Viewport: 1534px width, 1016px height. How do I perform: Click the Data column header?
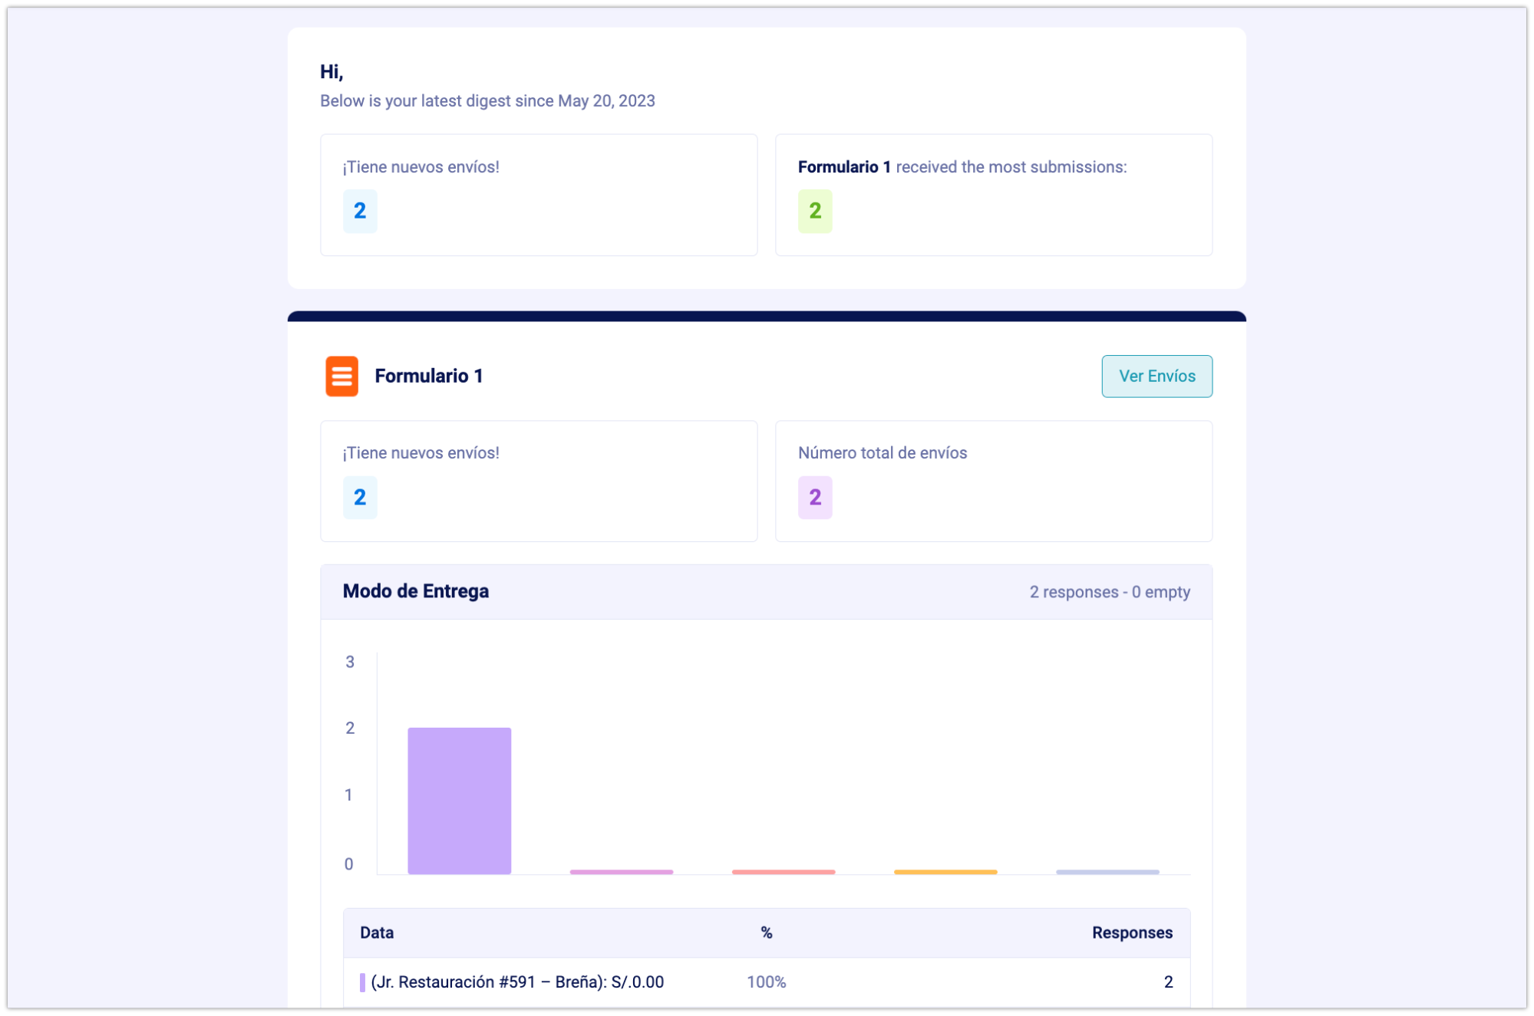(377, 933)
